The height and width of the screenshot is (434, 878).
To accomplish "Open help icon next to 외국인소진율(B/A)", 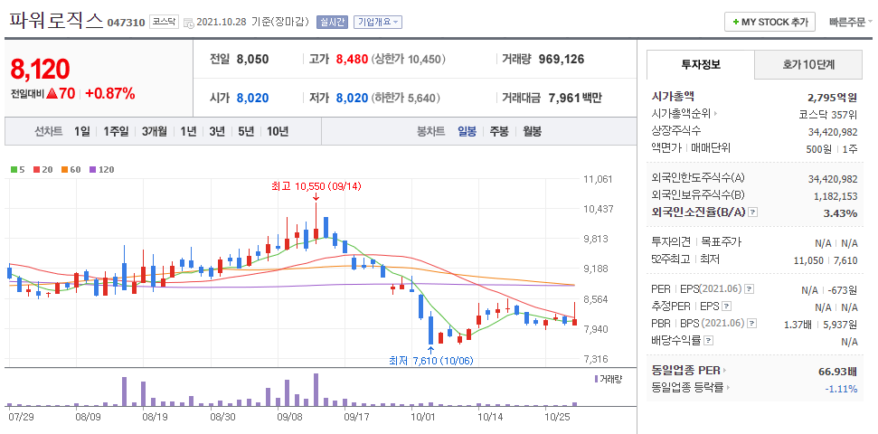I will point(753,212).
